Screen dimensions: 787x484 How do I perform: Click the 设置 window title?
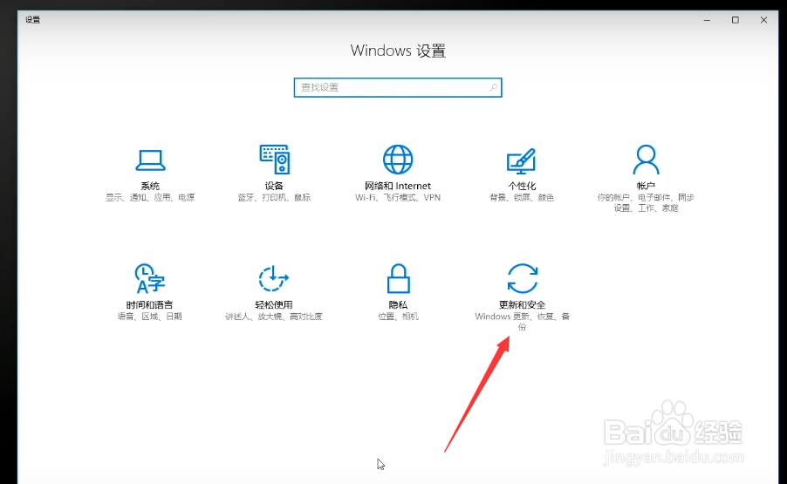(x=32, y=19)
